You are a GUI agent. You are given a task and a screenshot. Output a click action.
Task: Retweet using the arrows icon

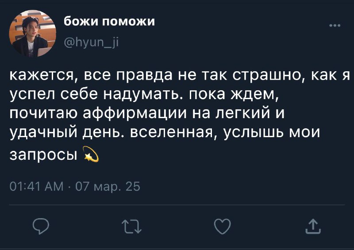pos(131,227)
